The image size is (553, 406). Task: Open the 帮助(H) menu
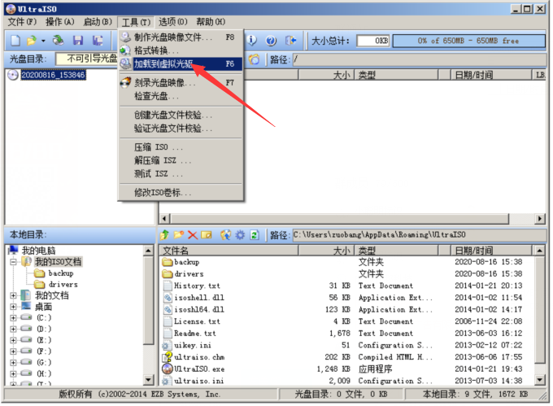211,22
